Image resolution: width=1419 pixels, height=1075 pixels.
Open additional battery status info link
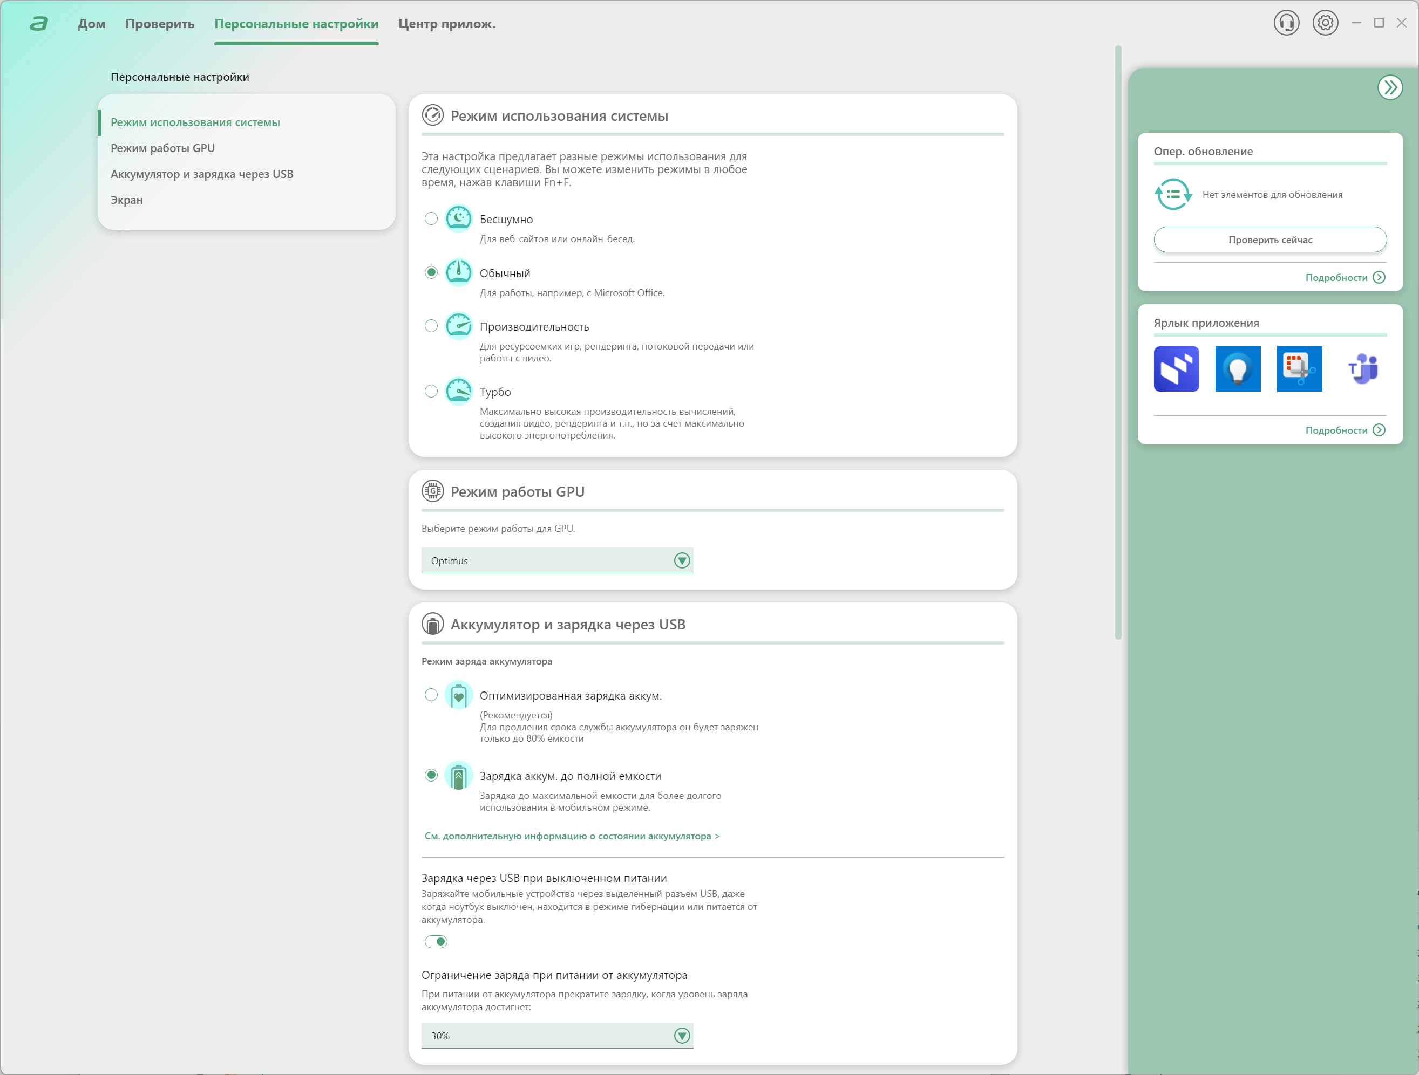point(572,836)
